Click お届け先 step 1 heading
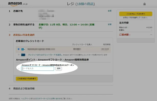Viewport: 157px width, 101px height. [x=18, y=11]
